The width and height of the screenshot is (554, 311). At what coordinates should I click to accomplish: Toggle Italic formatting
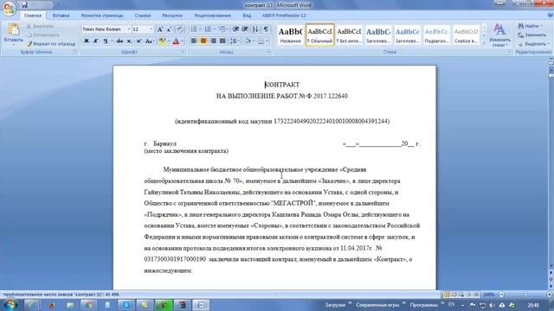pos(95,41)
